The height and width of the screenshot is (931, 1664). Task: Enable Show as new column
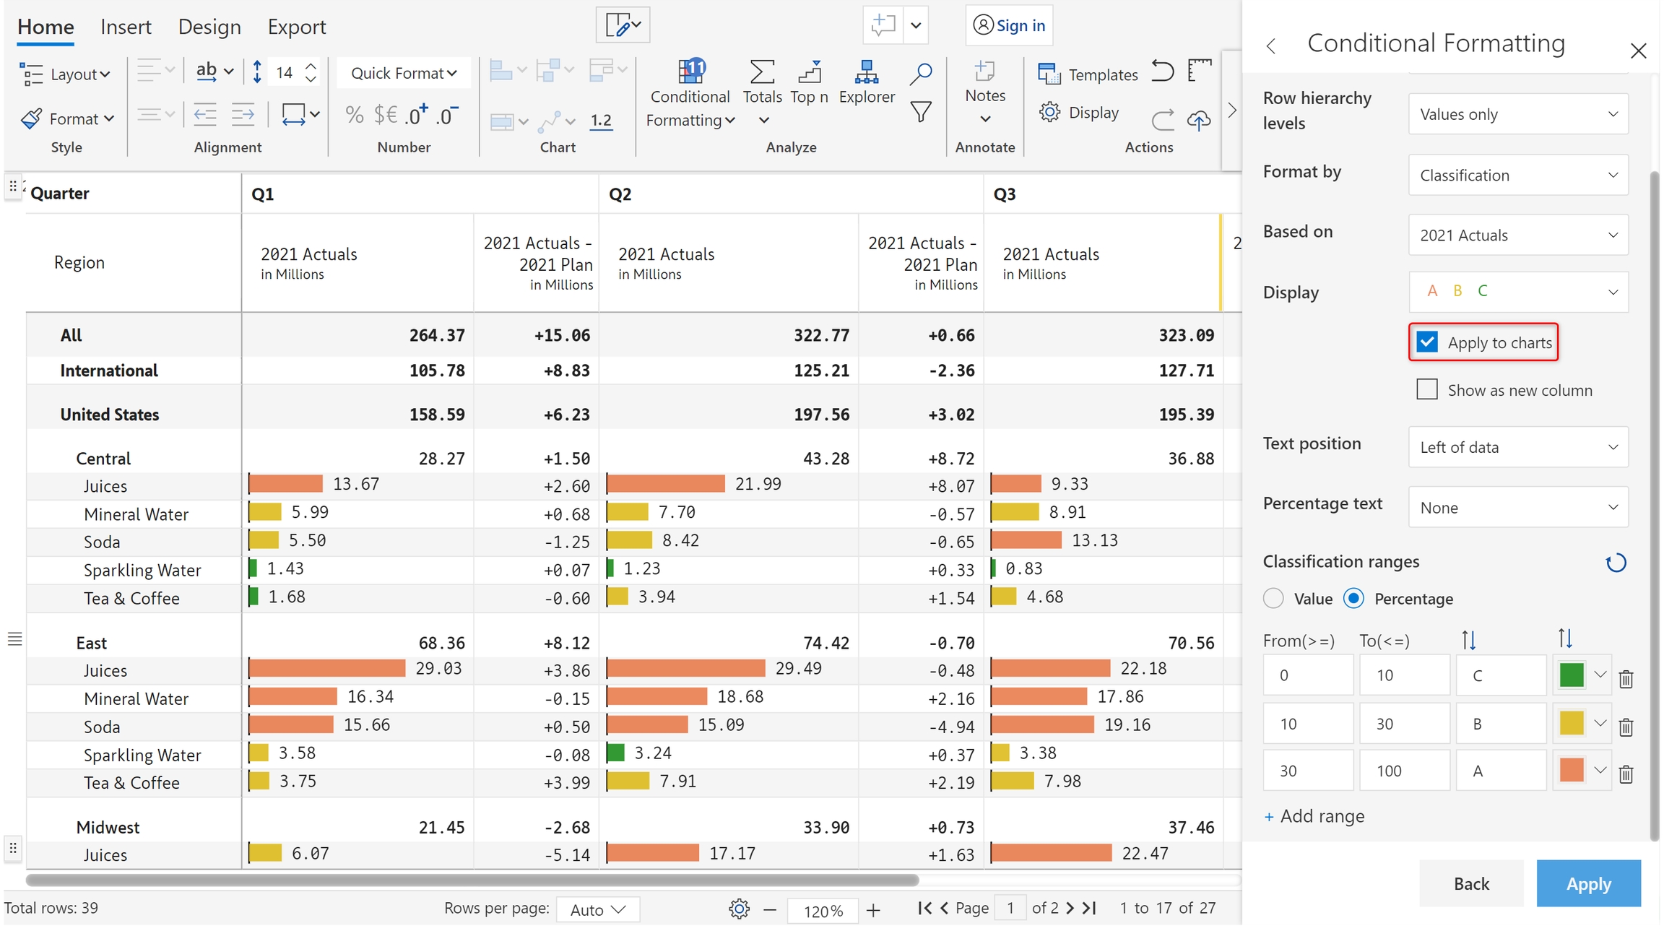click(1427, 390)
